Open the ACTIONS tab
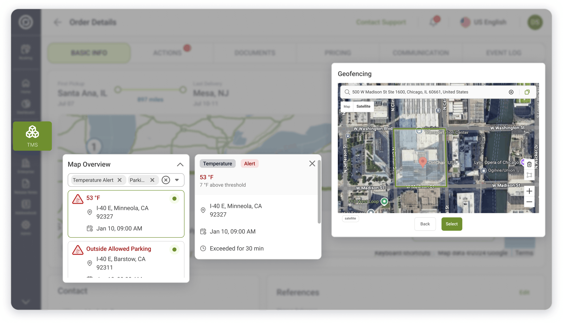The height and width of the screenshot is (323, 563). pos(167,53)
